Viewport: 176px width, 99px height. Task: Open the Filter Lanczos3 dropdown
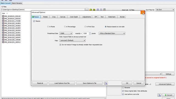72,40
